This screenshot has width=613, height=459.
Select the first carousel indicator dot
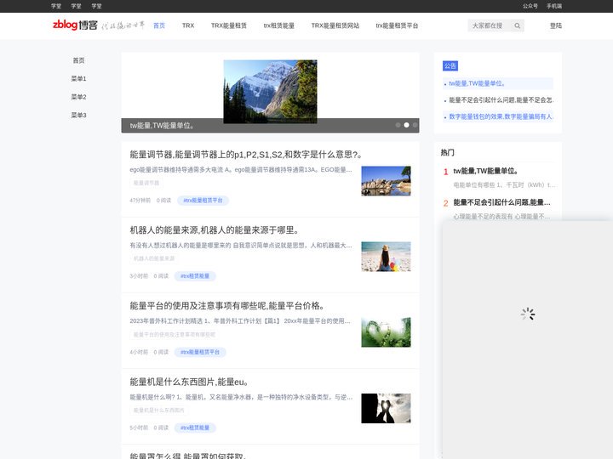[398, 125]
